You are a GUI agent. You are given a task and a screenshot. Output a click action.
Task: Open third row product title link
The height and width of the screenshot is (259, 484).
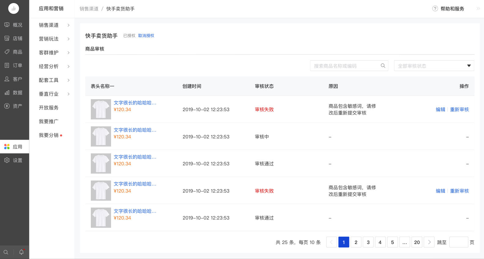[135, 157]
